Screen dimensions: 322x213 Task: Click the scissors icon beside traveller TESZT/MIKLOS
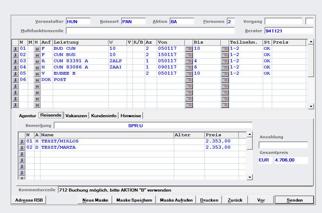22,141
